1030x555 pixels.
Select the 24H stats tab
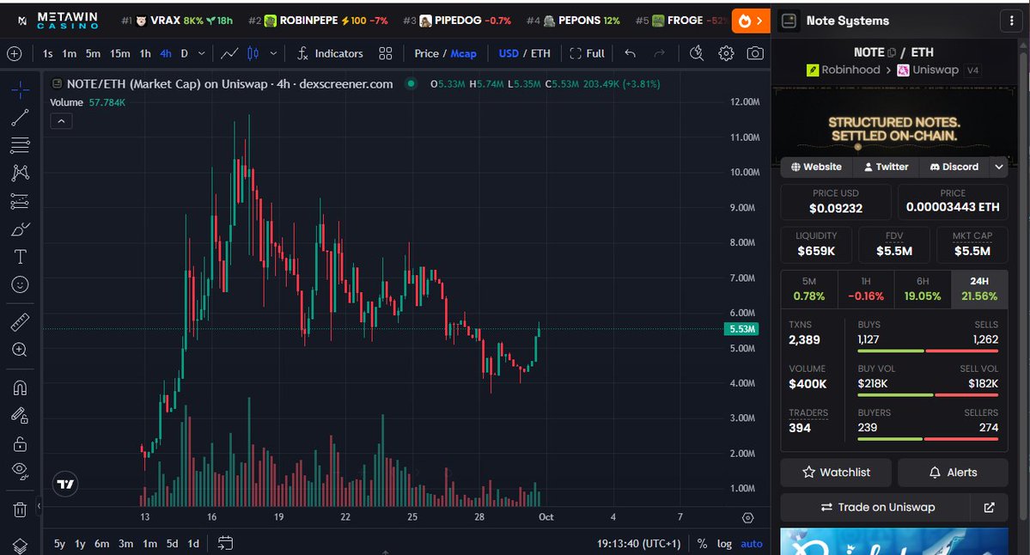coord(979,289)
